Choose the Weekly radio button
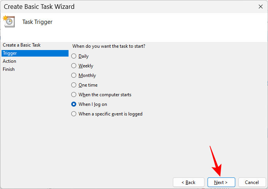Screen dimensions: 268x189 (x=74, y=66)
